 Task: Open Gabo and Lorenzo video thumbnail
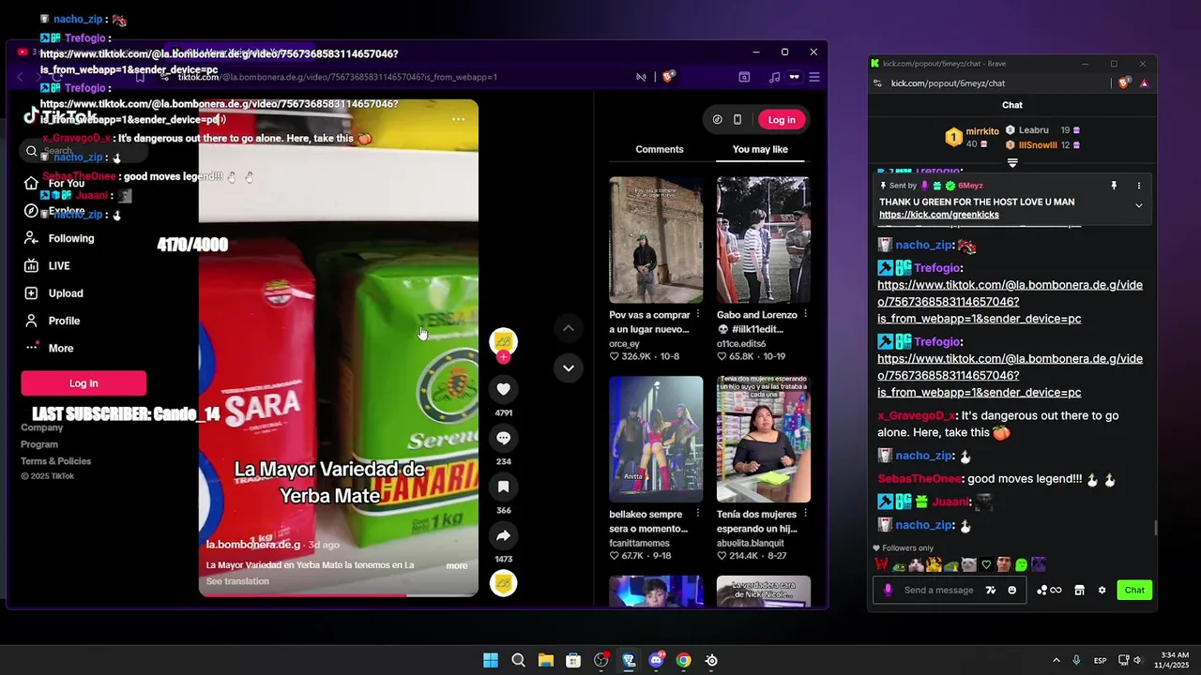764,240
